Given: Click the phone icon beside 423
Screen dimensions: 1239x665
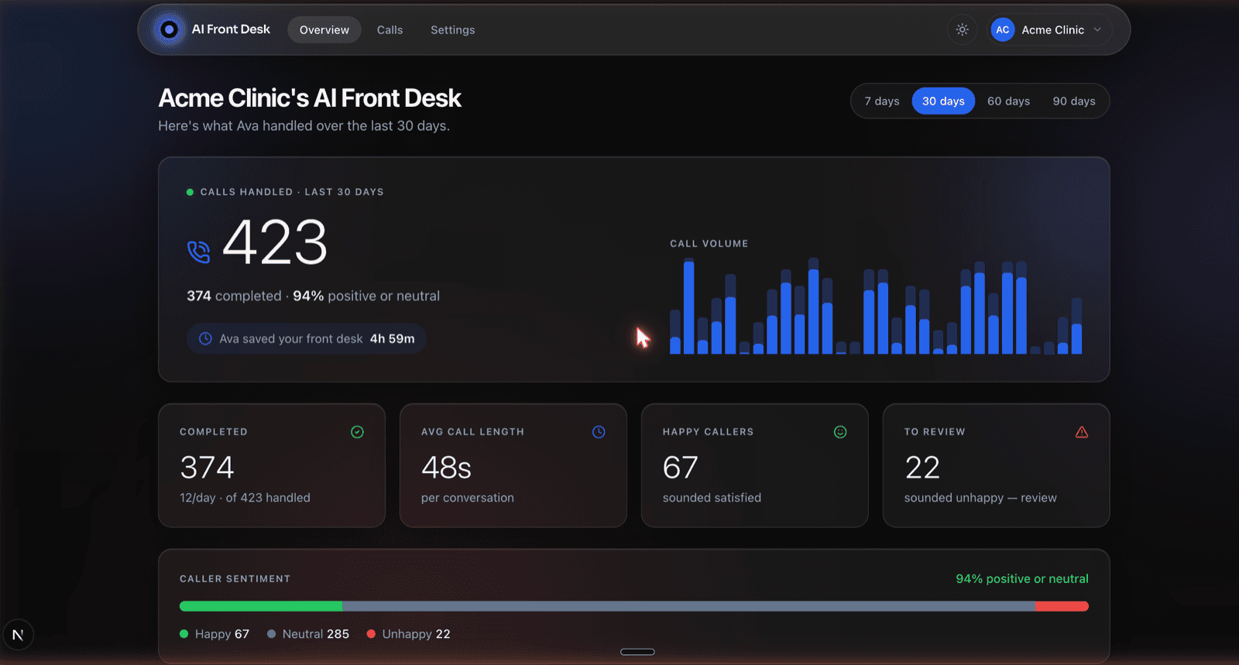Looking at the screenshot, I should click(199, 252).
